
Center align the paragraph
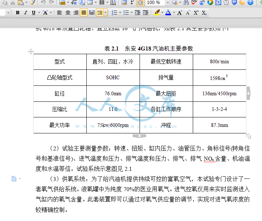[68, 13]
